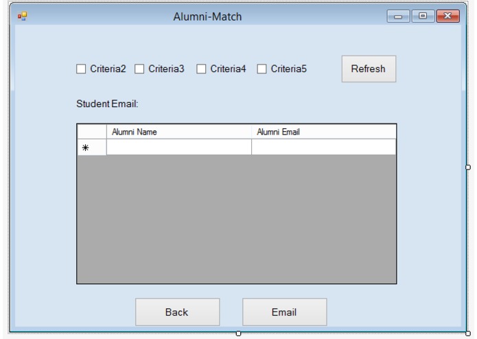Sort by the Alumni Email column header

(x=324, y=132)
